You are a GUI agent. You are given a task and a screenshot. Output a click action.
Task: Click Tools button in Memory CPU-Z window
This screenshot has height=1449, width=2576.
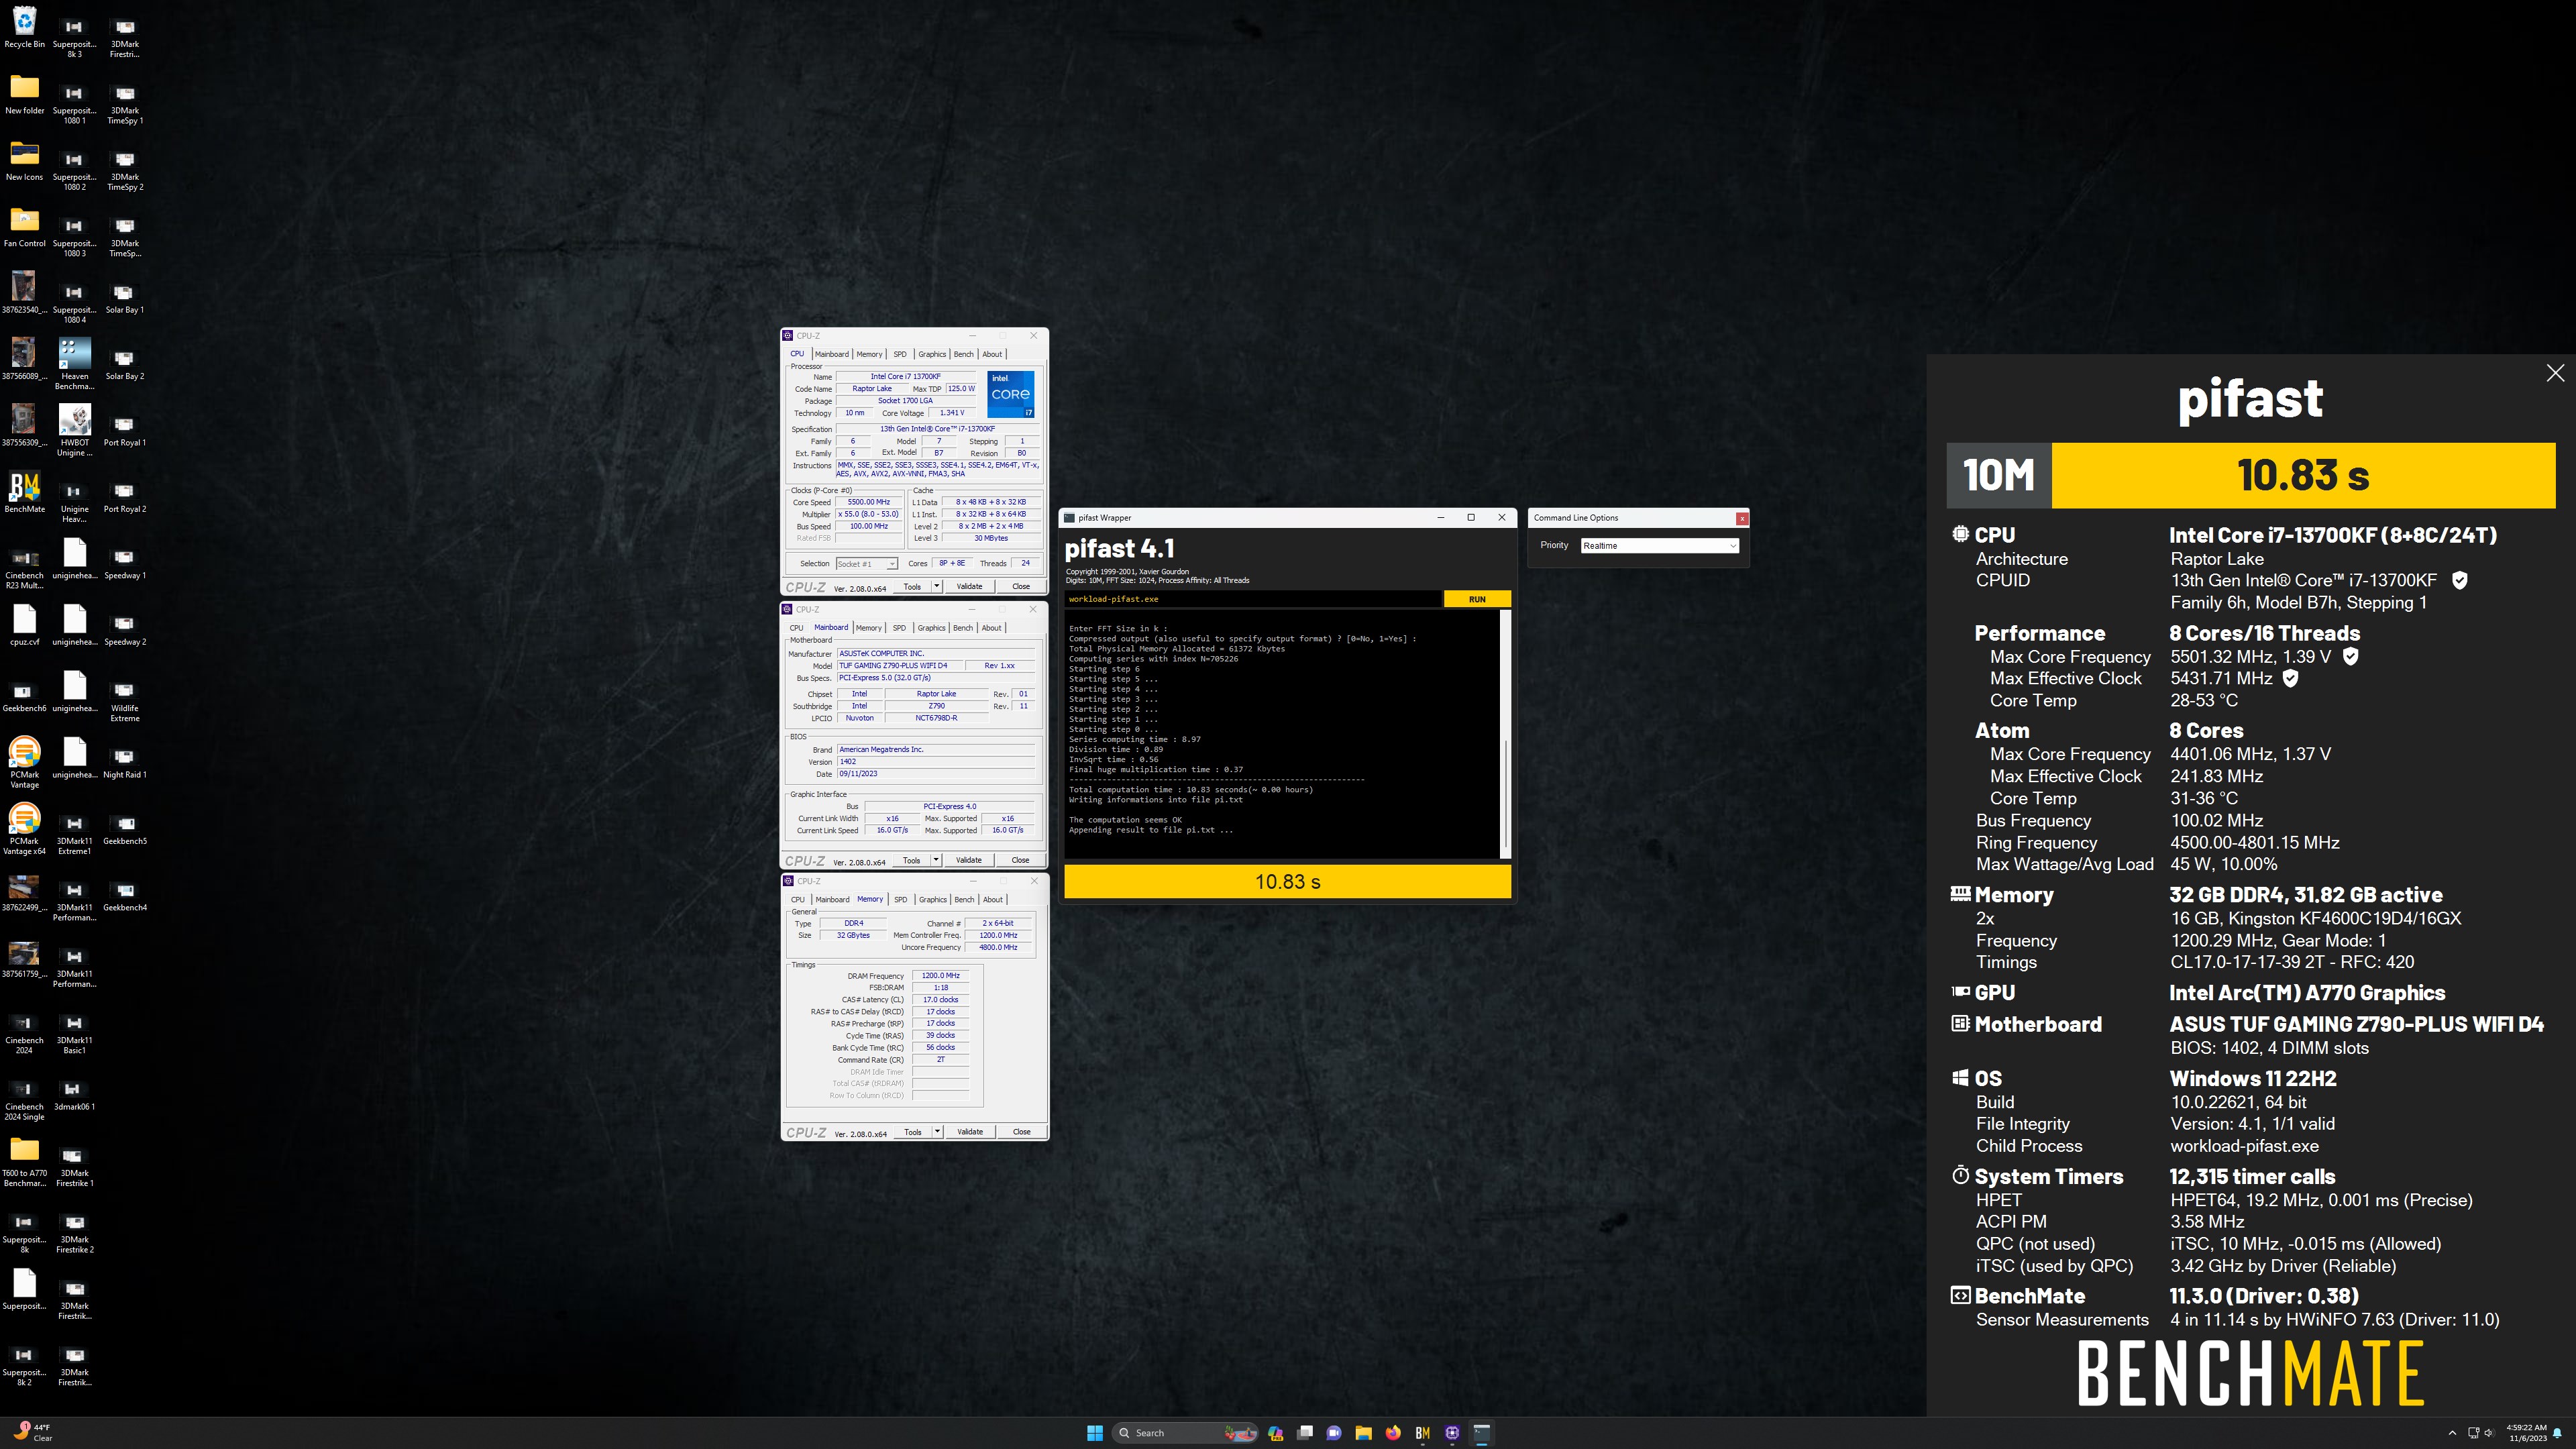point(912,1132)
